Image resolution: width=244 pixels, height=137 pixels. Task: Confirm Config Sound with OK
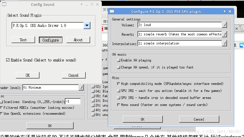point(28,75)
